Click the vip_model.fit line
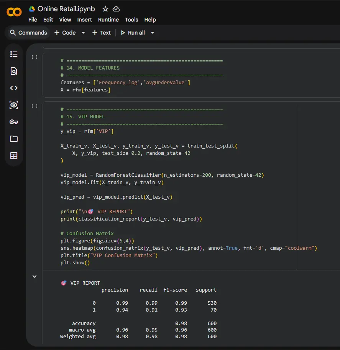 pos(112,182)
